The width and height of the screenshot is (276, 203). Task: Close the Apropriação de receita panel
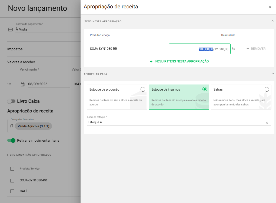coord(270,7)
